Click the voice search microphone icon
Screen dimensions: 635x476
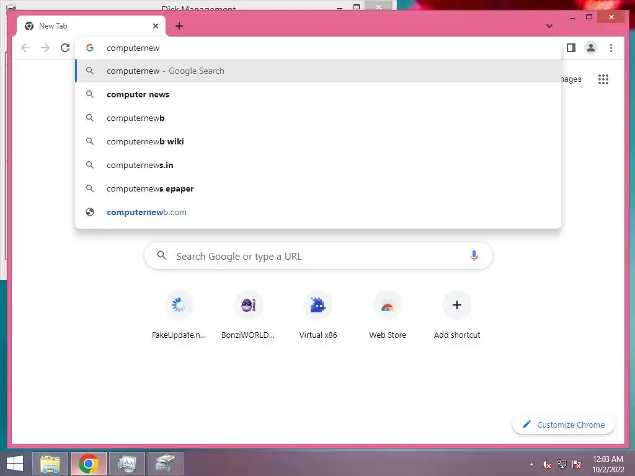474,255
